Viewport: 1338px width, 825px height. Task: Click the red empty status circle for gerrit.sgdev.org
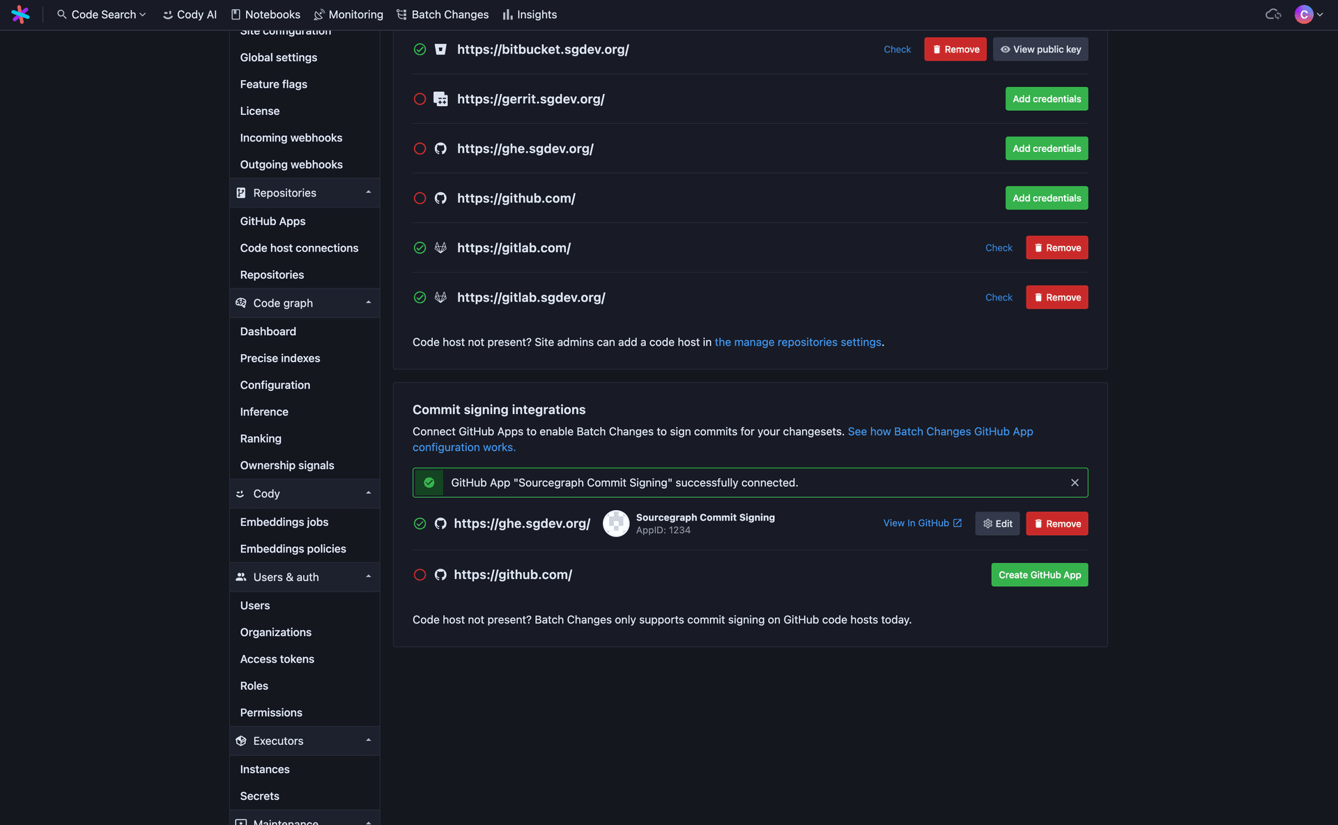pyautogui.click(x=420, y=99)
